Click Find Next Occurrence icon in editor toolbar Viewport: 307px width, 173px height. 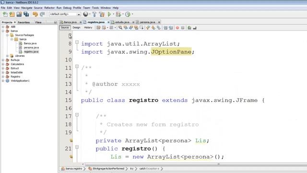(131, 28)
